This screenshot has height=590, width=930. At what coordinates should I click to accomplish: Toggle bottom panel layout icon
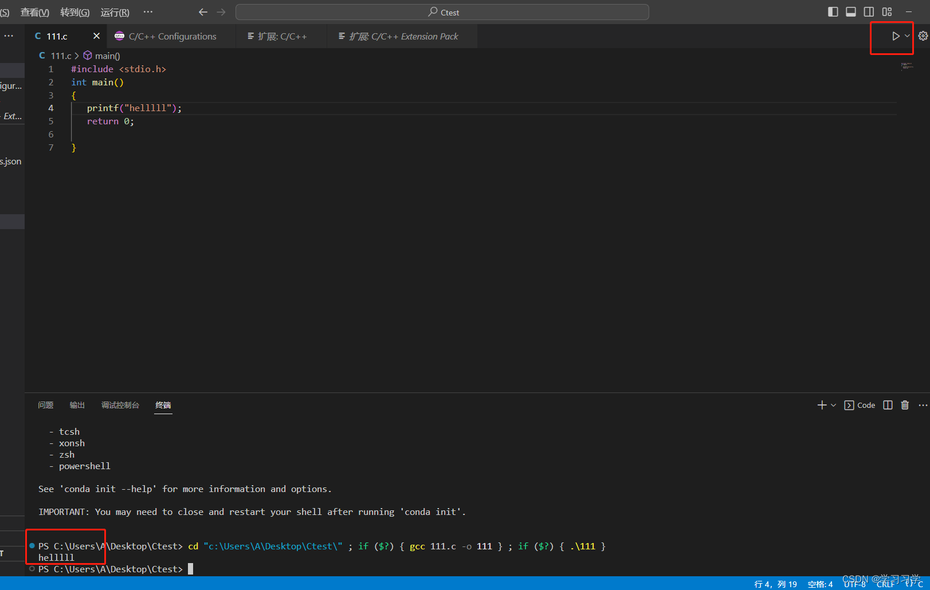851,12
